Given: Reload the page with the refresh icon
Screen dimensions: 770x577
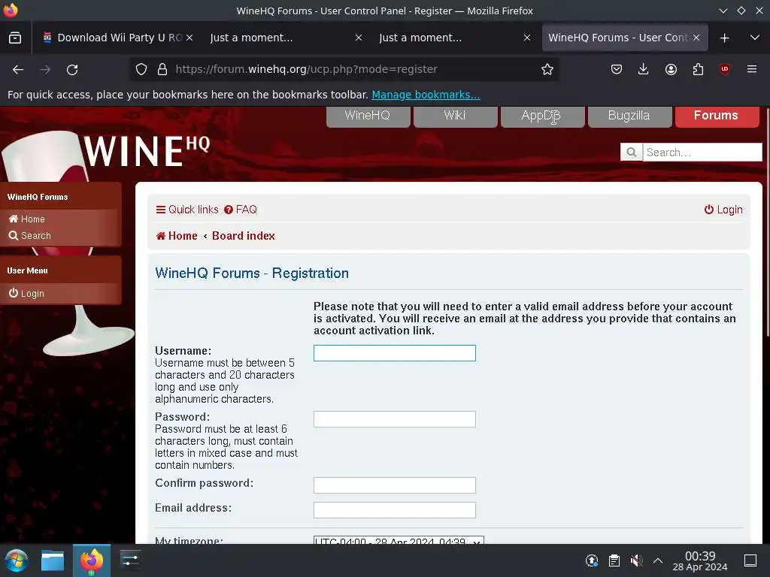Looking at the screenshot, I should 72,70.
